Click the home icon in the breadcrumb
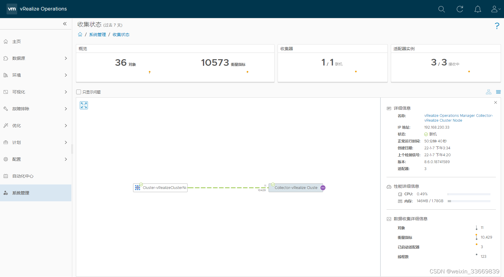Image resolution: width=504 pixels, height=277 pixels. point(80,35)
